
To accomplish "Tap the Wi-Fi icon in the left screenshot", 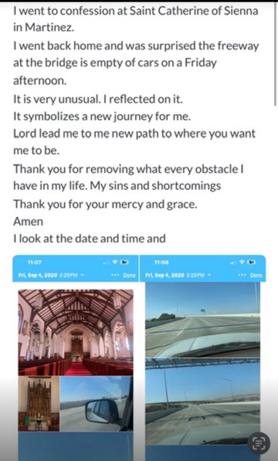I will click(x=114, y=262).
